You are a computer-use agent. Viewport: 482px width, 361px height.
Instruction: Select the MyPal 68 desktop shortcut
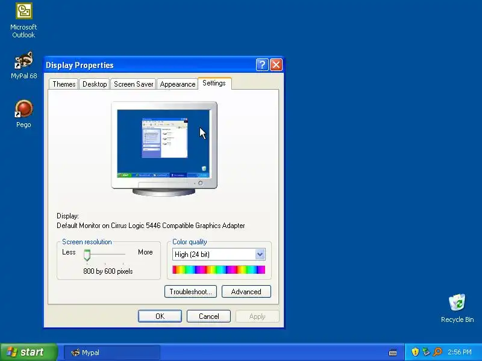point(23,66)
